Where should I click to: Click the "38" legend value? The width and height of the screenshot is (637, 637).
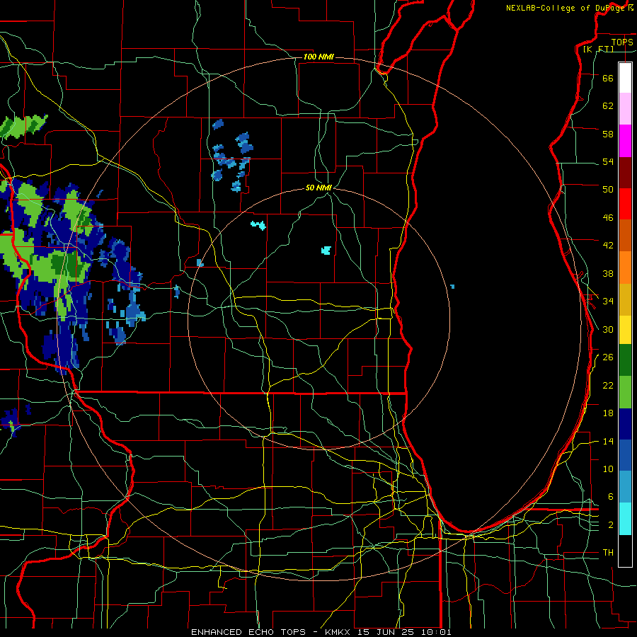coord(608,273)
